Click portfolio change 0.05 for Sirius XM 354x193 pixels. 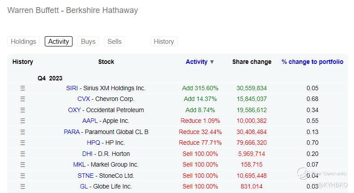point(312,88)
